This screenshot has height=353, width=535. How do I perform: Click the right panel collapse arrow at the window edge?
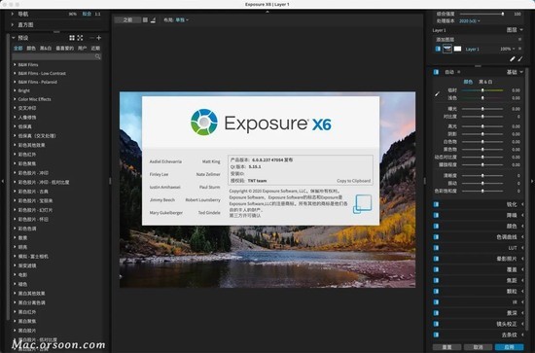(x=532, y=181)
